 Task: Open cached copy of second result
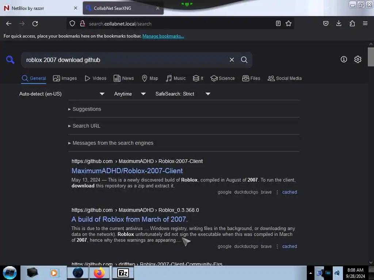click(290, 246)
